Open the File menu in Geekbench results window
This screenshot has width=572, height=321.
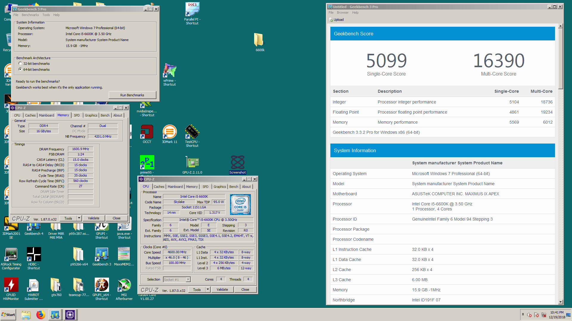(331, 12)
